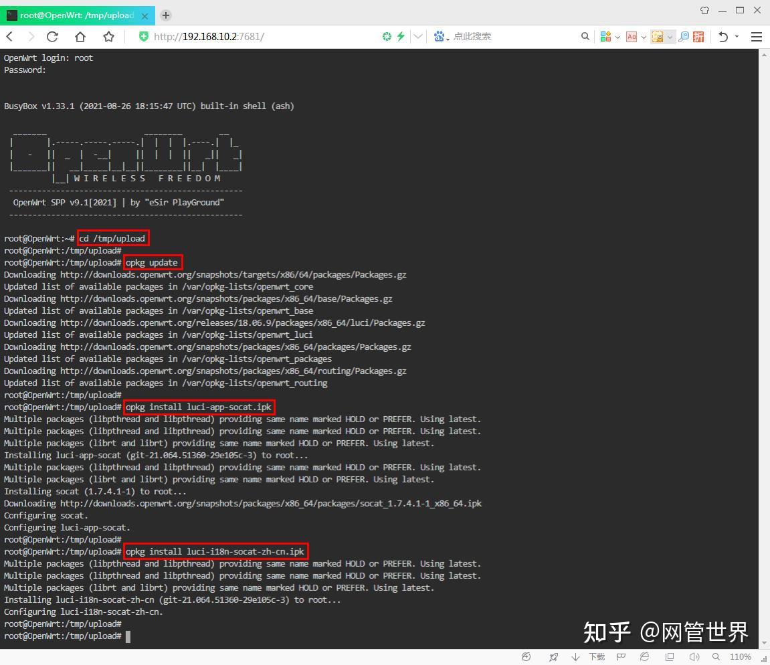The width and height of the screenshot is (770, 665).
Task: Open a new tab with the plus button
Action: pyautogui.click(x=165, y=15)
